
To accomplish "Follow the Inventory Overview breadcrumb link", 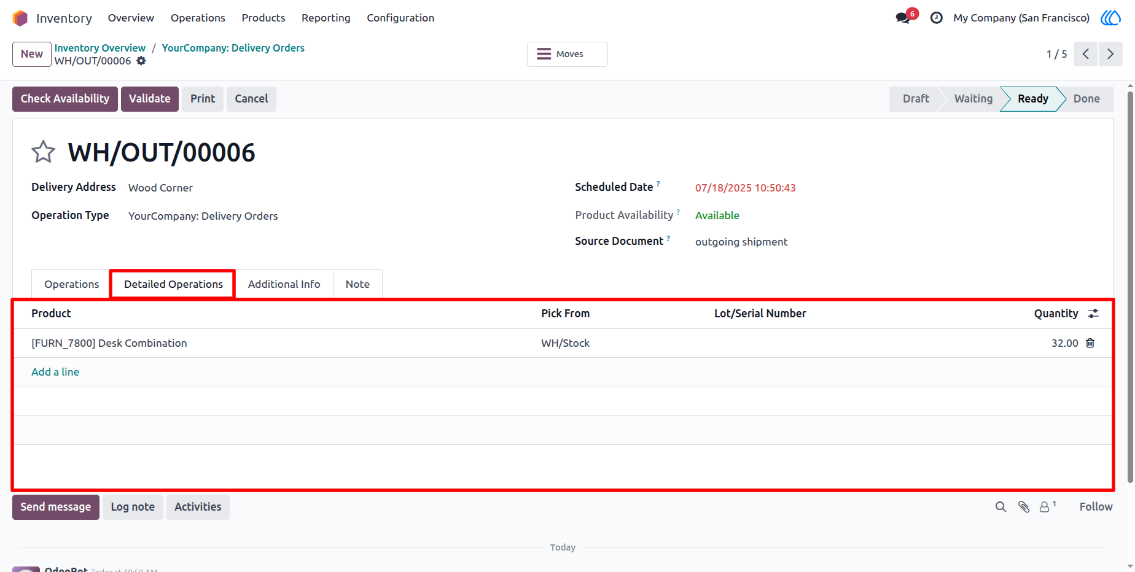I will click(100, 48).
